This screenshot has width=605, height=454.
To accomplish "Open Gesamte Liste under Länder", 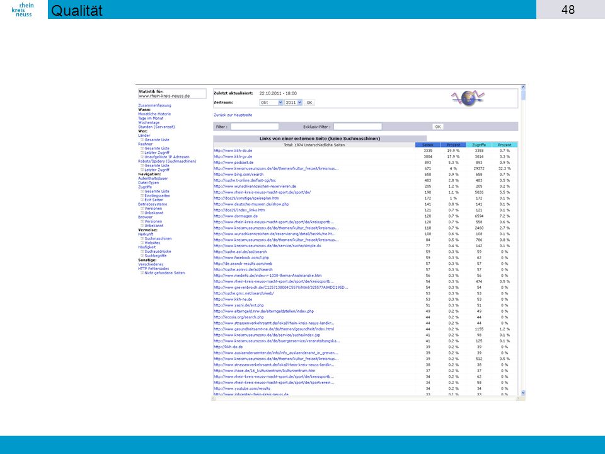I will point(157,140).
